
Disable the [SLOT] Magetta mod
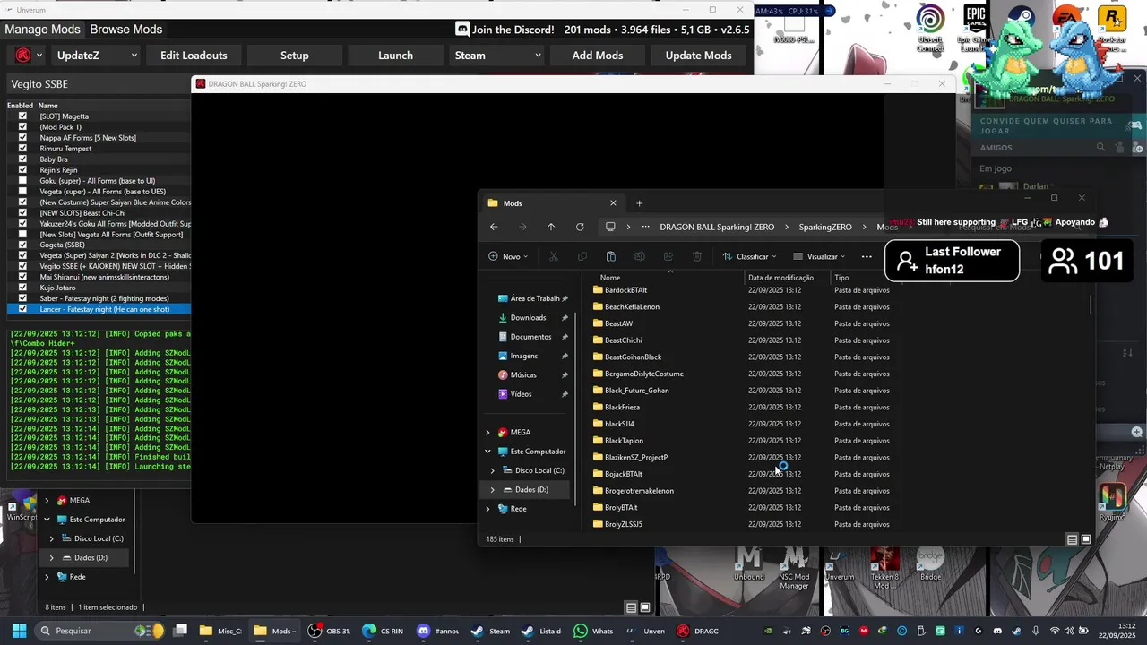point(22,116)
